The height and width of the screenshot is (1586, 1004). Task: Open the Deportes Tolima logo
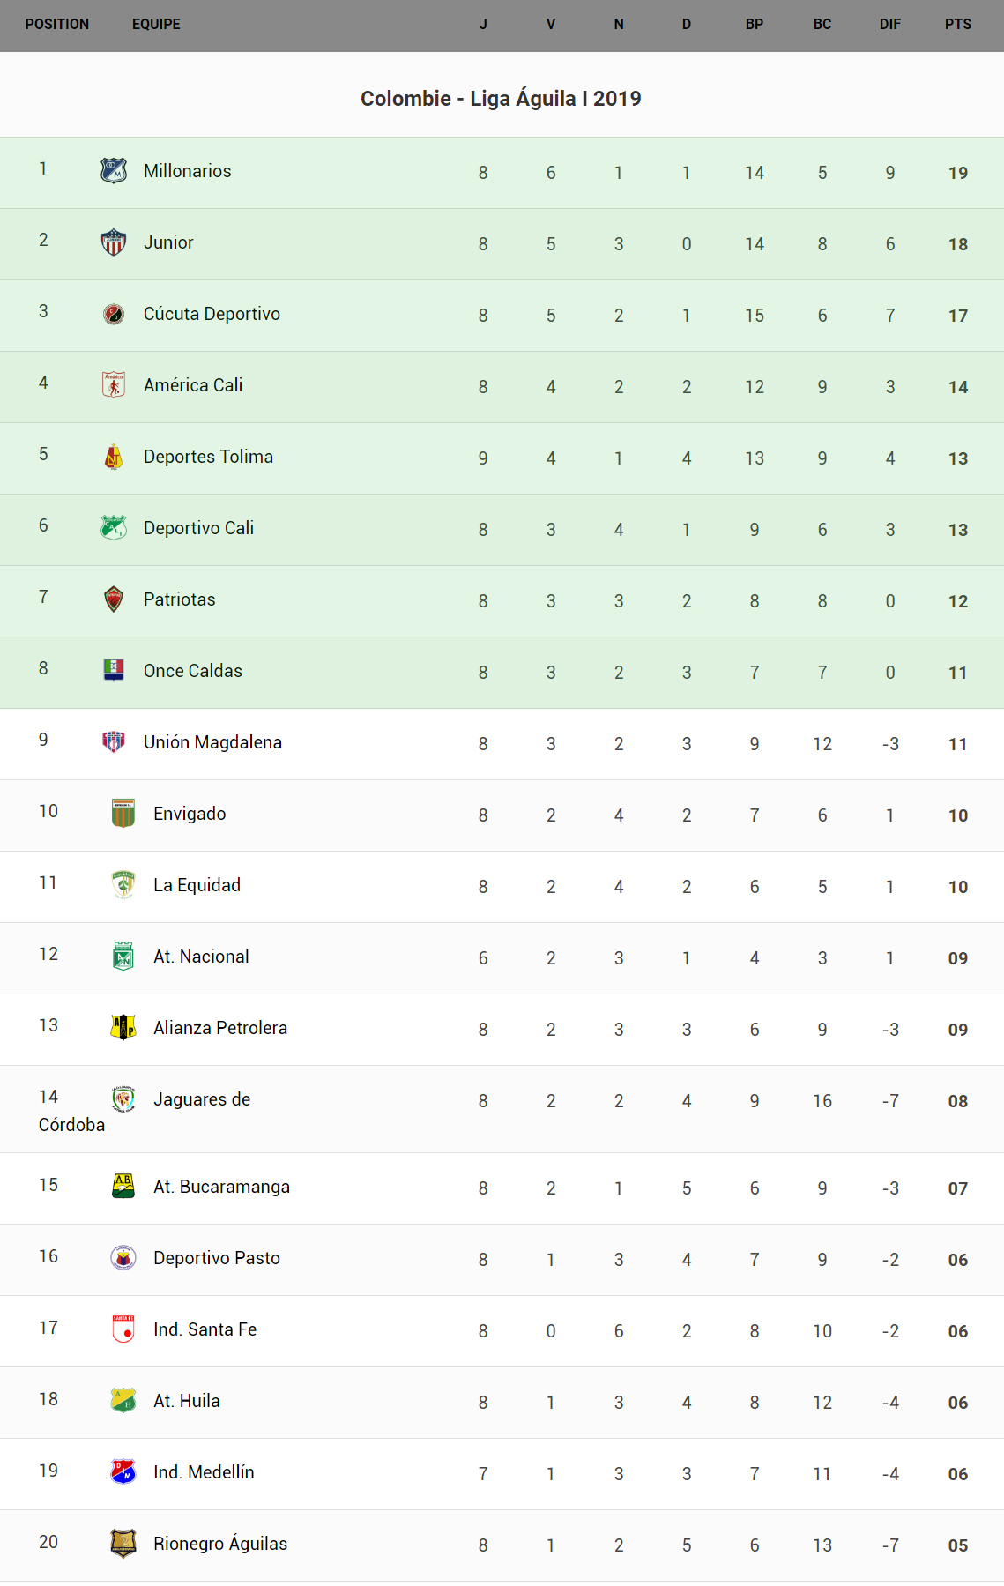(114, 457)
